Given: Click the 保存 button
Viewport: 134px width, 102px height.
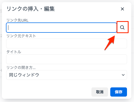Looking at the screenshot, I should click(119, 92).
